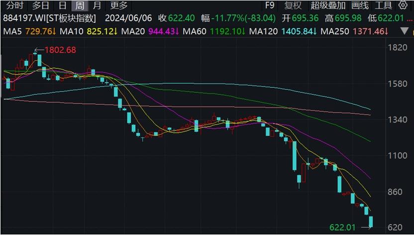This screenshot has height=235, width=414.
Task: Select the 月 monthly period tab
Action: [97, 5]
